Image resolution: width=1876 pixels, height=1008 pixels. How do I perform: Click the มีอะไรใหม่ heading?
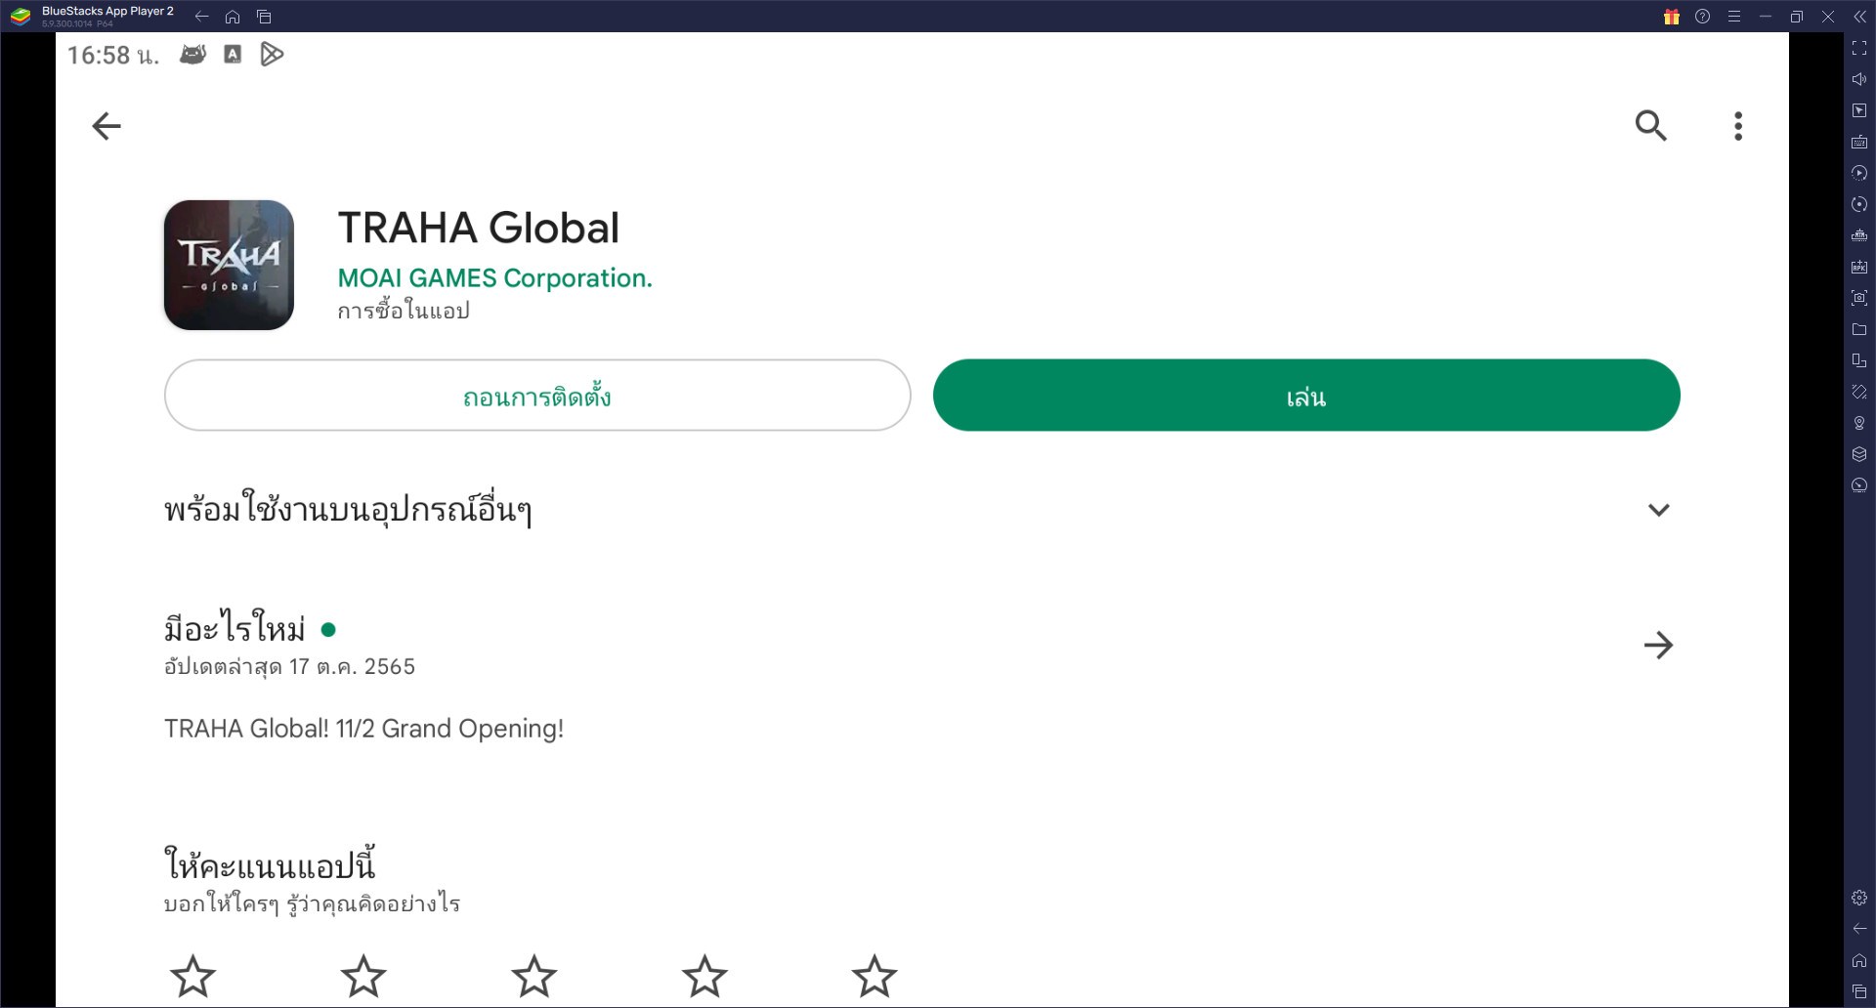point(234,628)
